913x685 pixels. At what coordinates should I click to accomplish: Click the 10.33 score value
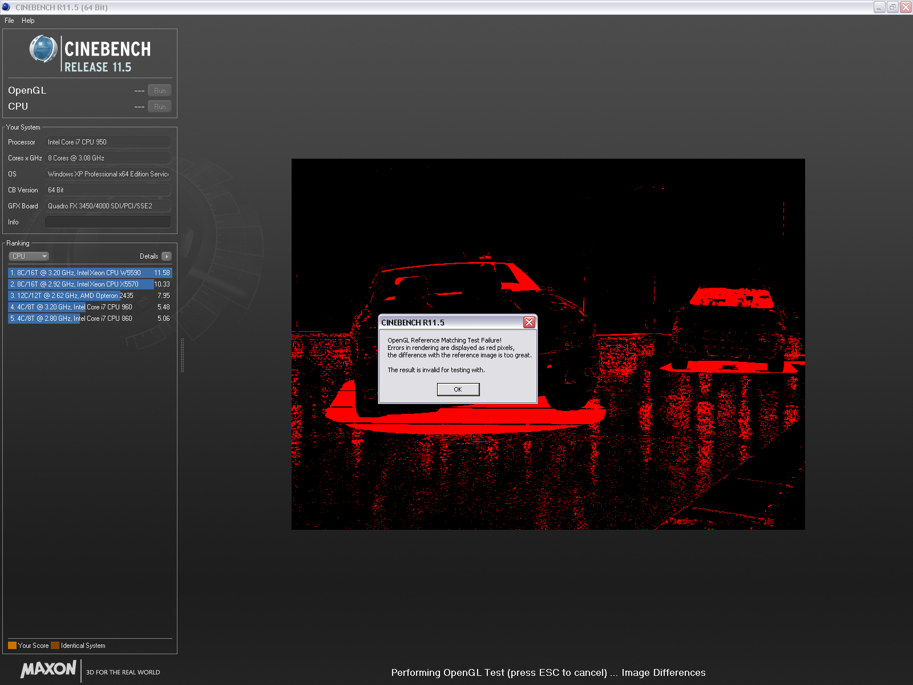(162, 284)
